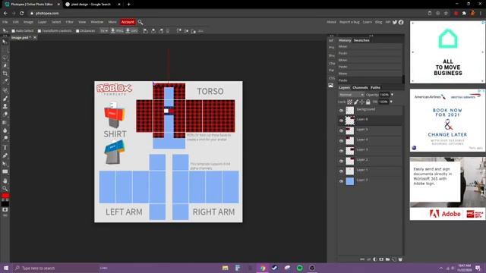This screenshot has height=273, width=486.
Task: Lock image pixels brush icon
Action: (356, 102)
